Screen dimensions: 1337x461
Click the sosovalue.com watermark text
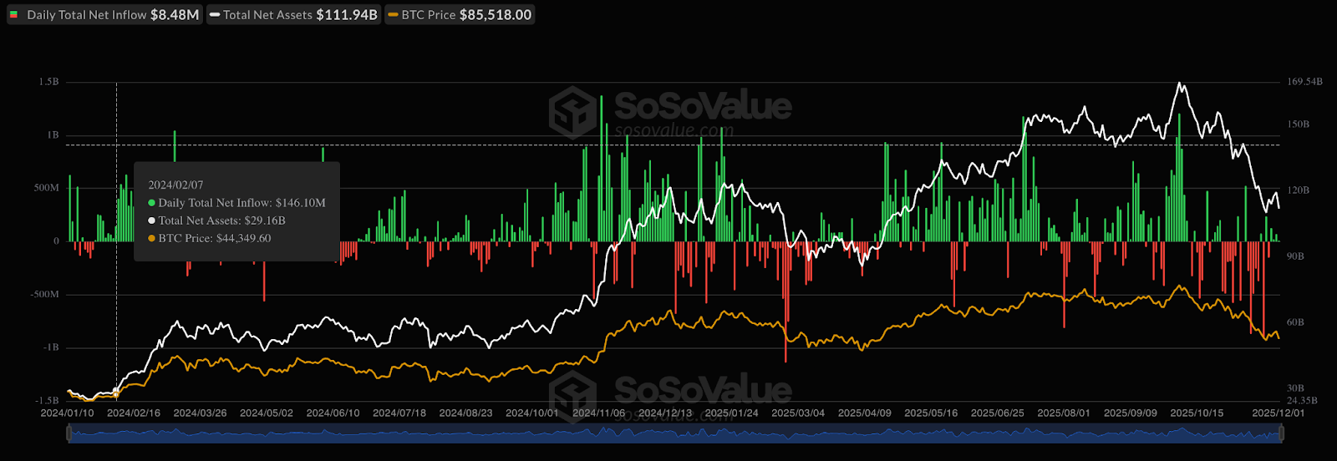pos(674,130)
